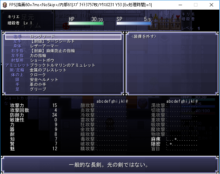Click the 魔攻撃 attribute row label
Screen dimensions: 220x174
[x=158, y=129]
